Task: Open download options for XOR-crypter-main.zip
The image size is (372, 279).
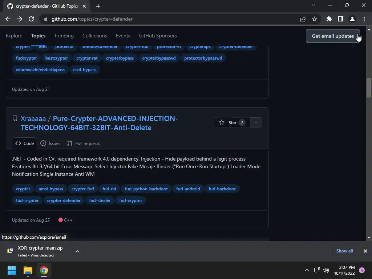Action: coord(77,251)
